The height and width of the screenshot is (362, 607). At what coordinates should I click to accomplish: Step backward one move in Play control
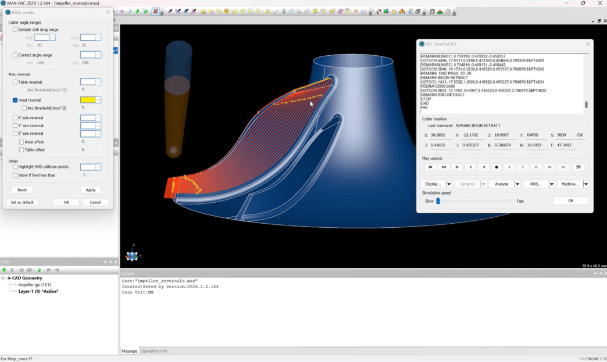click(x=470, y=167)
